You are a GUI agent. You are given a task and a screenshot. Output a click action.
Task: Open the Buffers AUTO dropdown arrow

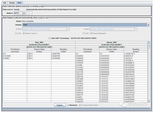(24, 13)
